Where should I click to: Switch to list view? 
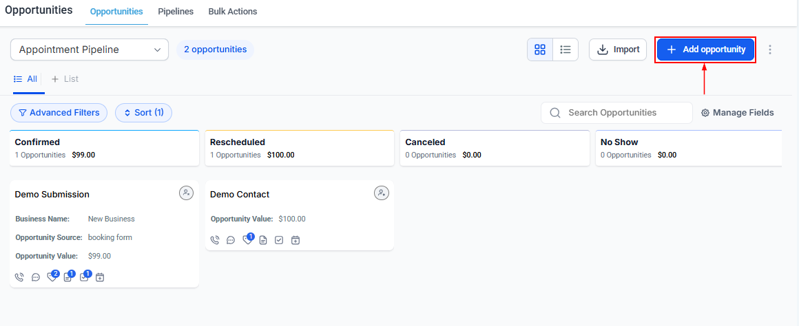click(x=565, y=50)
